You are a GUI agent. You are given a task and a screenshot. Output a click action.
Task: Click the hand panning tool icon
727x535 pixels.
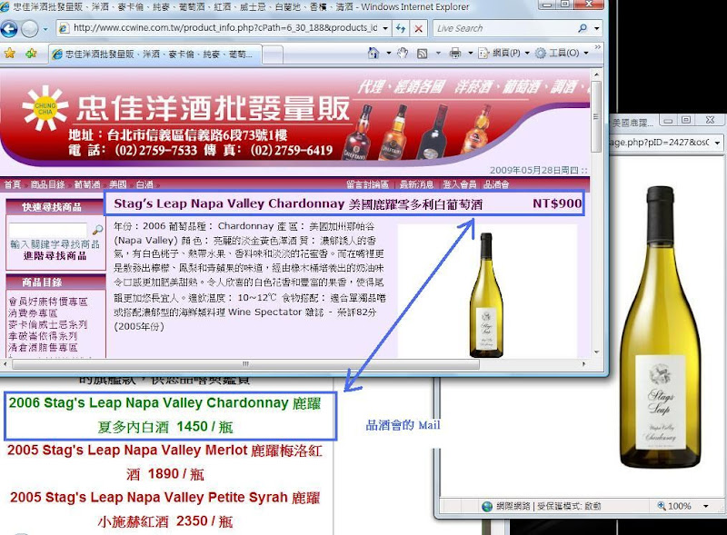pyautogui.click(x=403, y=53)
